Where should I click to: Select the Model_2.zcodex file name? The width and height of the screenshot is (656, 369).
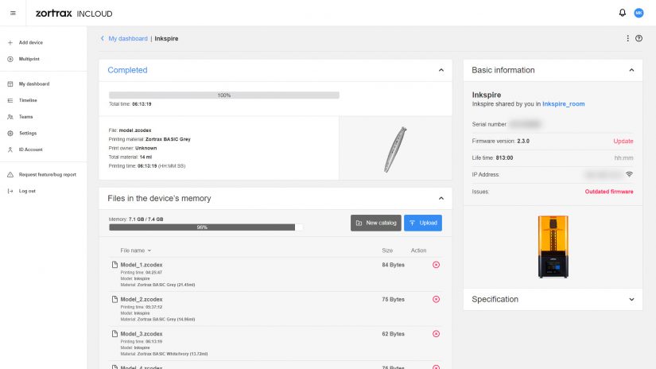point(141,299)
